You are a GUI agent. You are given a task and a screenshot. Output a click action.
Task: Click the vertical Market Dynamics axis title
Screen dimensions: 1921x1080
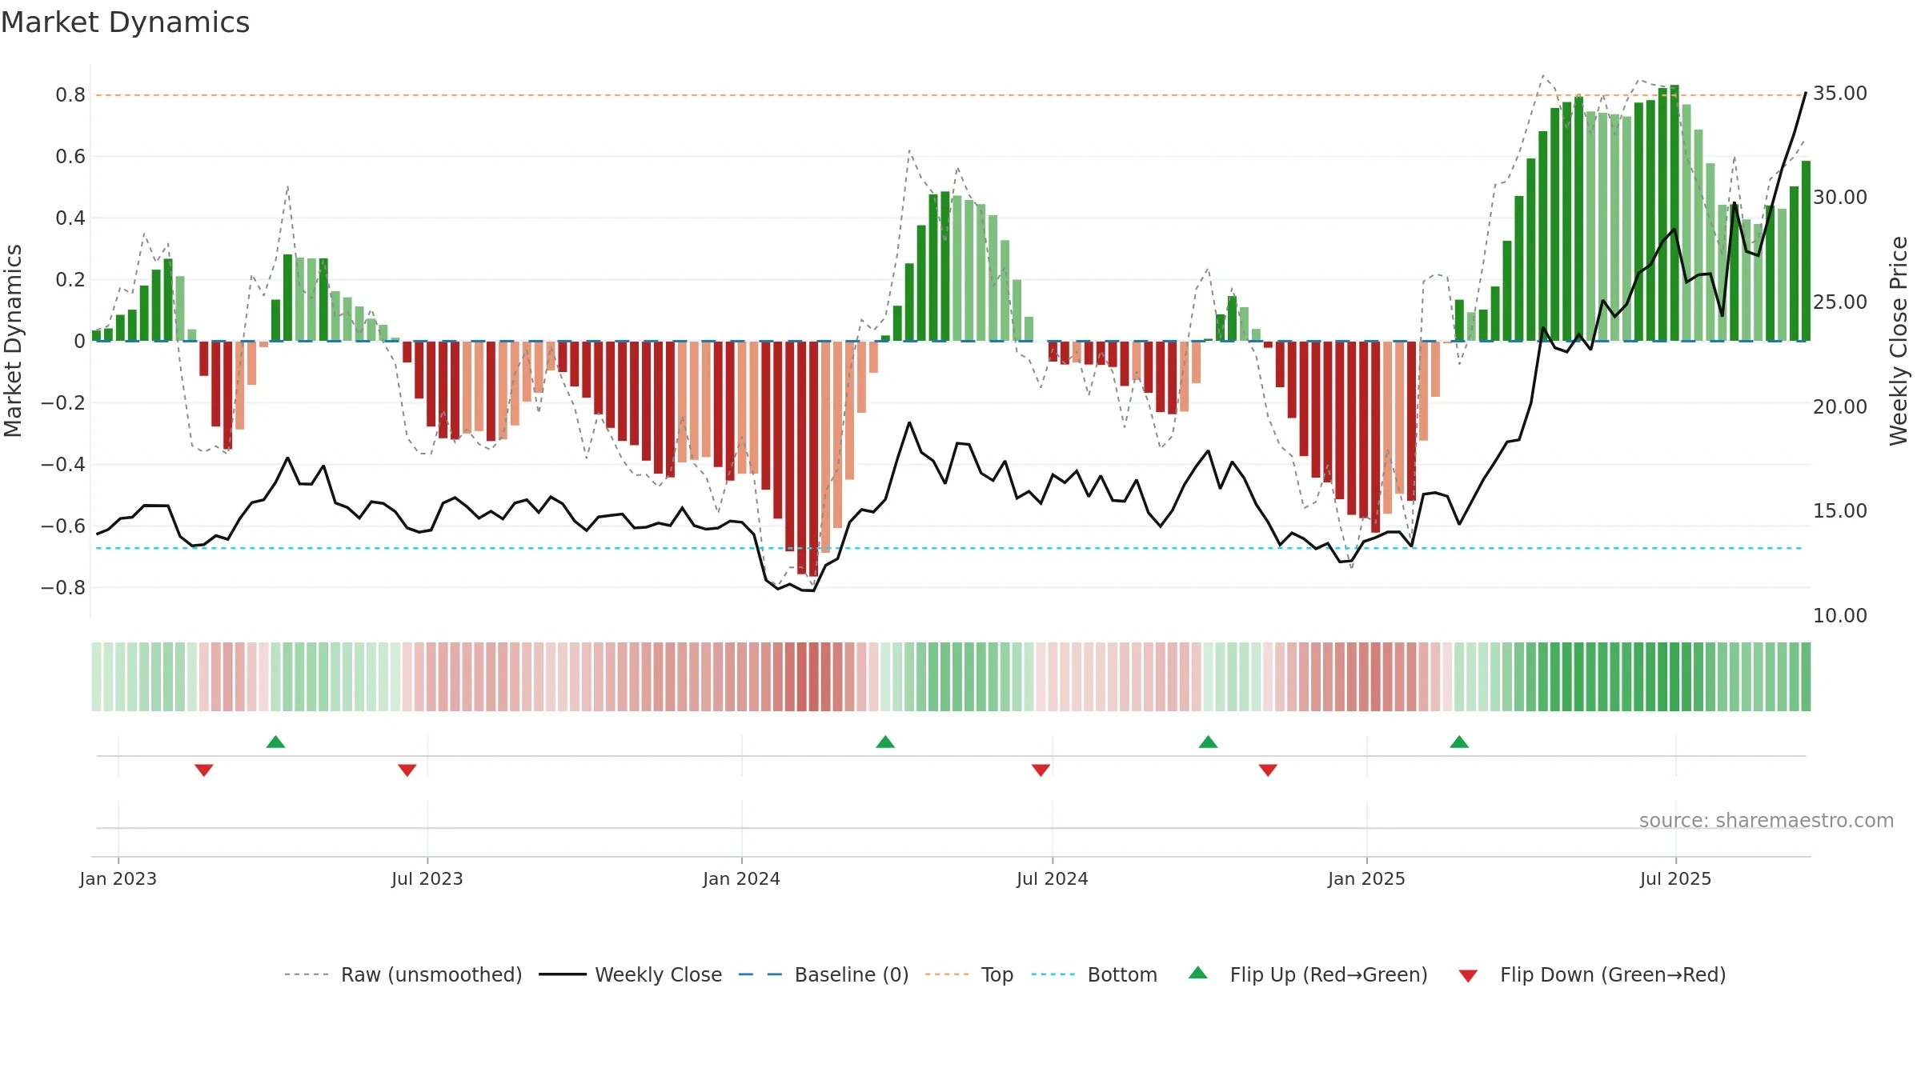(13, 341)
